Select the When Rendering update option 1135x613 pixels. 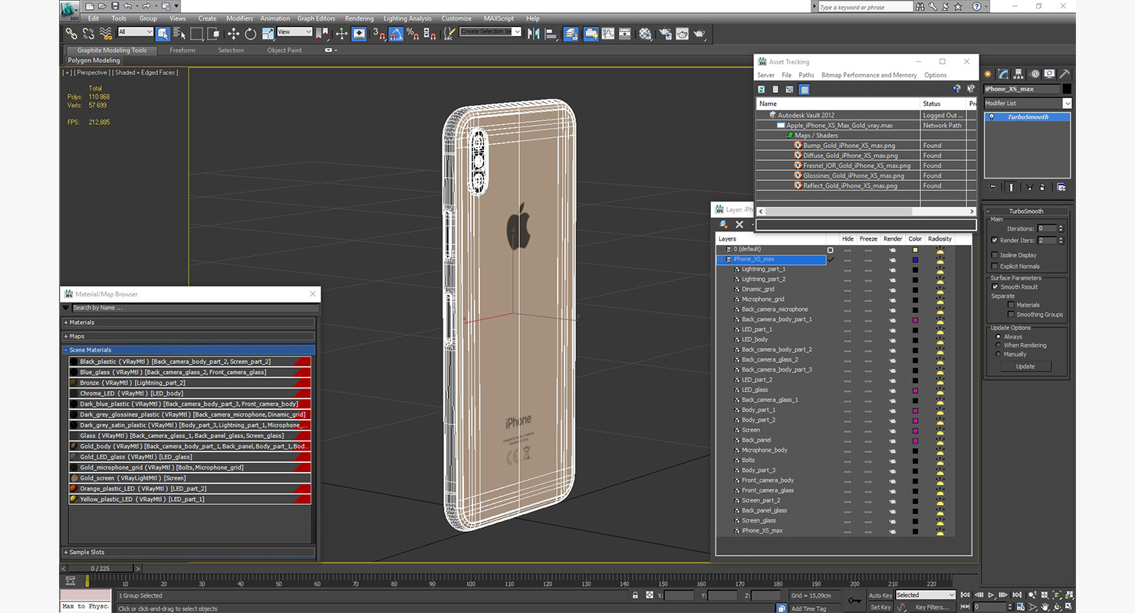(998, 346)
